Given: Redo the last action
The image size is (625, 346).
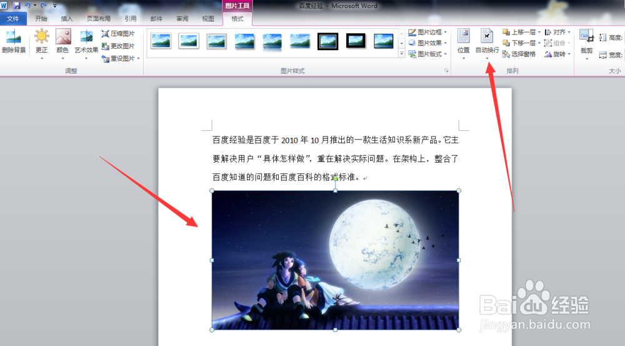Looking at the screenshot, I should pyautogui.click(x=44, y=6).
